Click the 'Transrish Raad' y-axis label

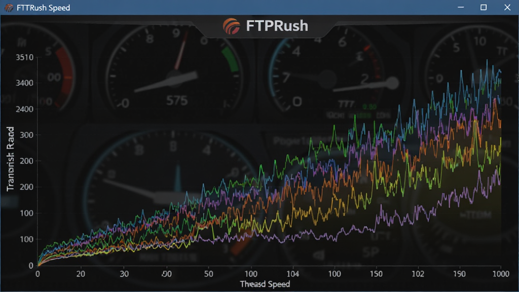(10, 159)
